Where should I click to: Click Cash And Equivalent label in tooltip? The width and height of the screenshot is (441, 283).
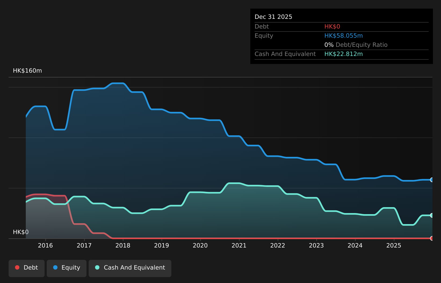point(285,54)
